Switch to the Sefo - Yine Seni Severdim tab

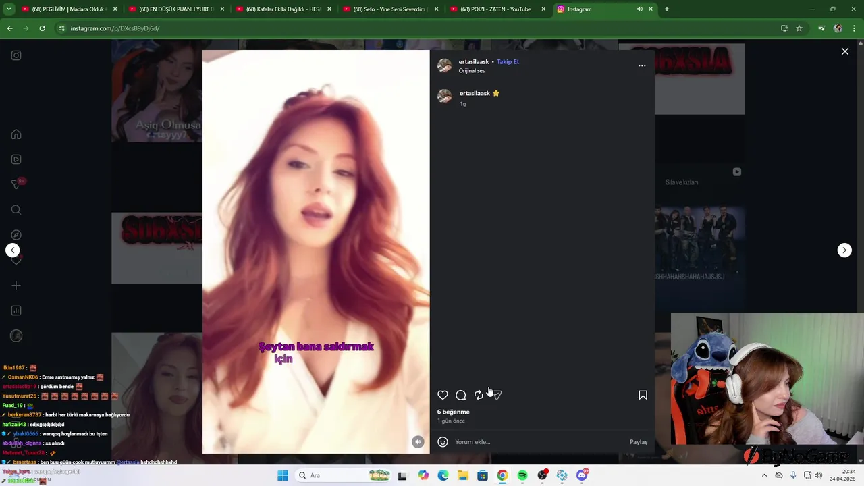[390, 9]
